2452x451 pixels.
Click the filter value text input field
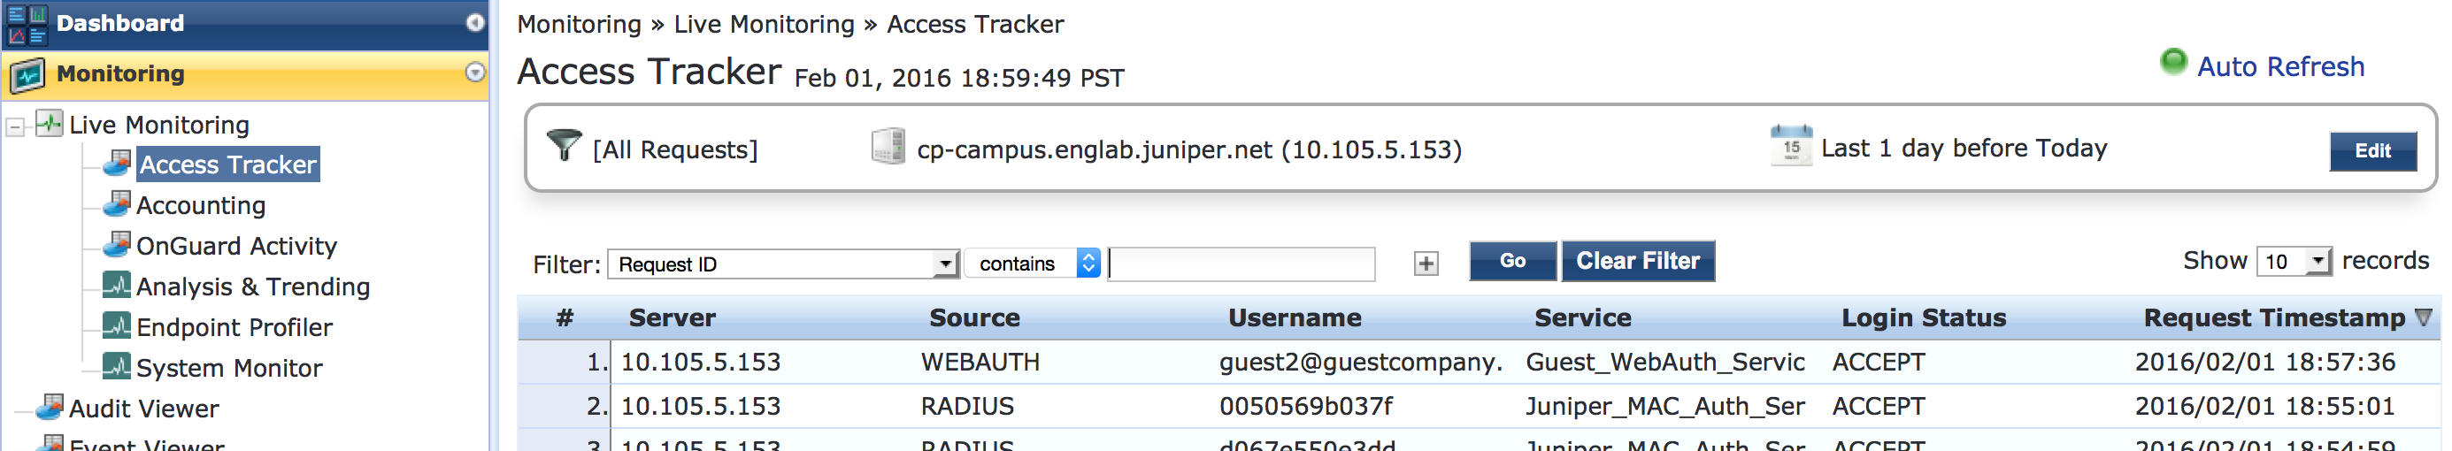click(1241, 264)
